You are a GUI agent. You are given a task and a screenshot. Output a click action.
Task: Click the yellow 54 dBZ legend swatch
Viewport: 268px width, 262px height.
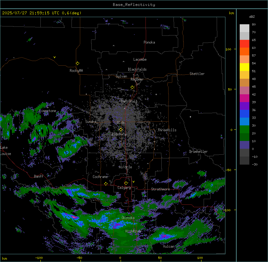coord(244,67)
